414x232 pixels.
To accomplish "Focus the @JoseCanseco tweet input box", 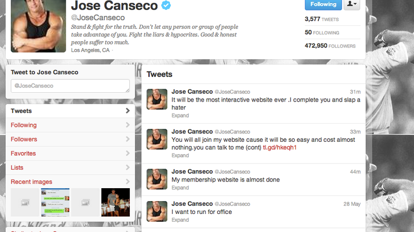I will point(70,86).
